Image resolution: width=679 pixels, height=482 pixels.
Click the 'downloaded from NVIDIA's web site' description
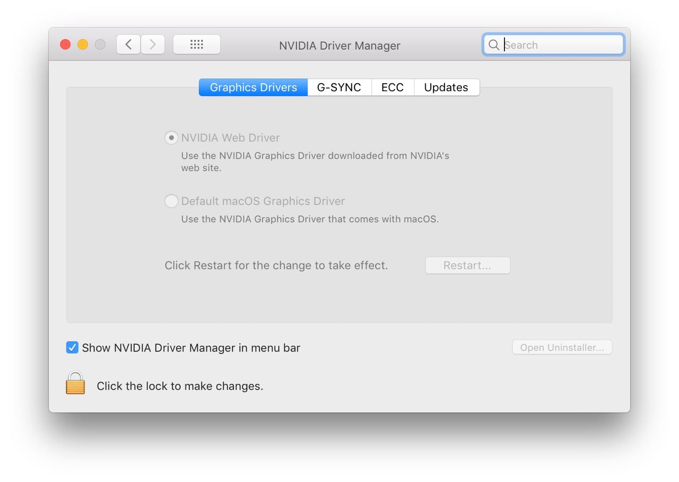[315, 162]
